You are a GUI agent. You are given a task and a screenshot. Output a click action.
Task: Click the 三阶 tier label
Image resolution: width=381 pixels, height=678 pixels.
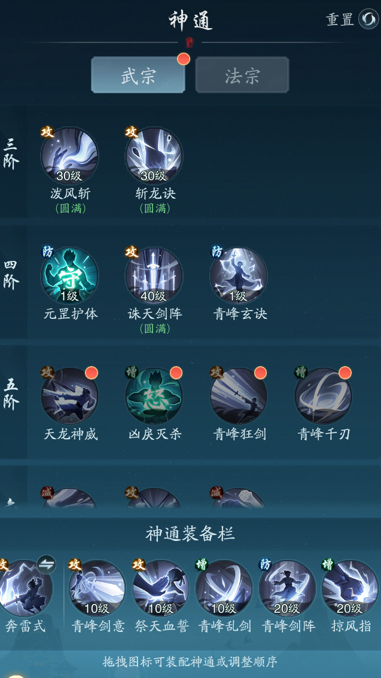click(x=11, y=154)
